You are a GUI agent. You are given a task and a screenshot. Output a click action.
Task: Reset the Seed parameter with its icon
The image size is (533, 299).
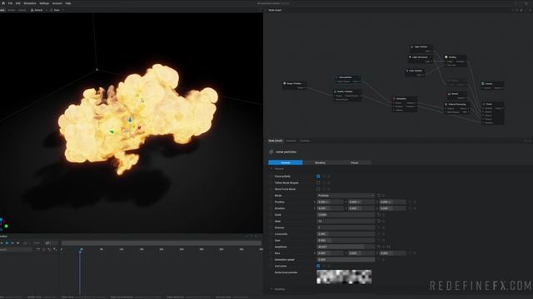(x=379, y=222)
